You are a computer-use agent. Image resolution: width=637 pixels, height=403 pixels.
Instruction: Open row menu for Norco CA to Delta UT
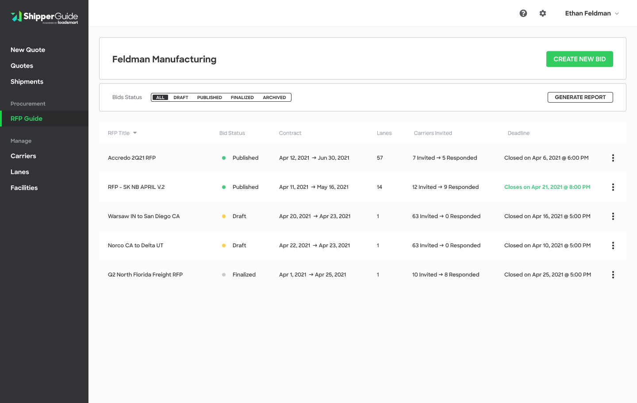click(x=613, y=246)
